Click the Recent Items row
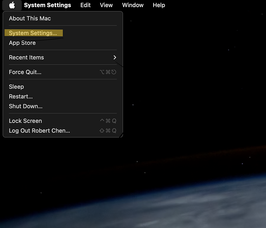Viewport: 266px width, 228px height. [x=51, y=57]
